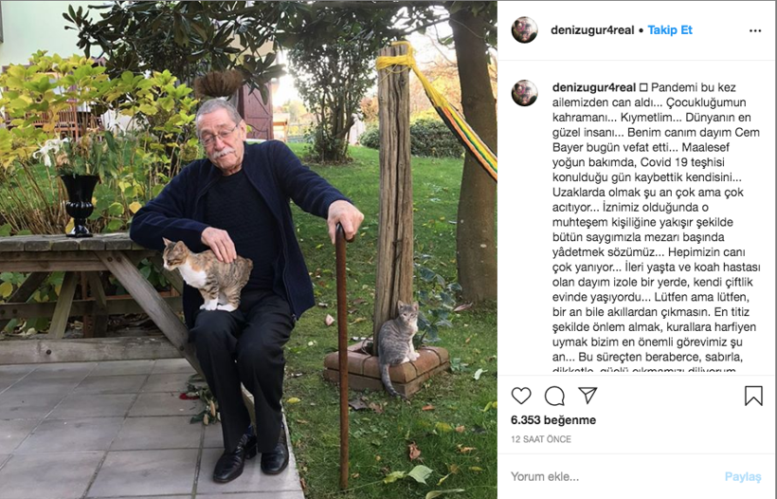Screen dimensions: 777x499
Task: Open the three-dot more options menu
Action: point(755,30)
